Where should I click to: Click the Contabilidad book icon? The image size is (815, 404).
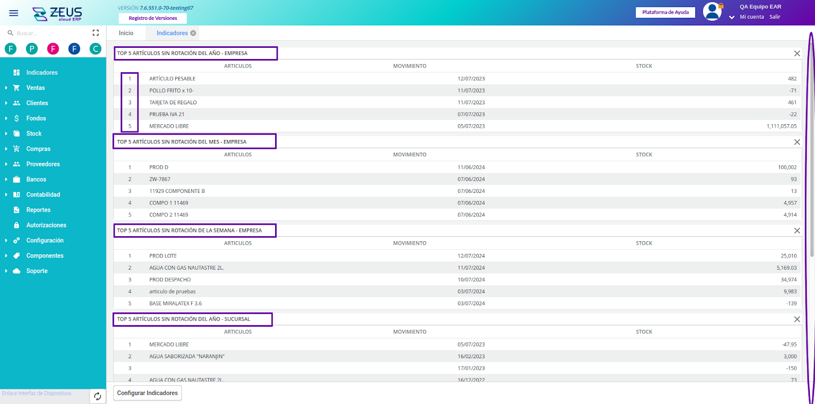click(x=16, y=194)
